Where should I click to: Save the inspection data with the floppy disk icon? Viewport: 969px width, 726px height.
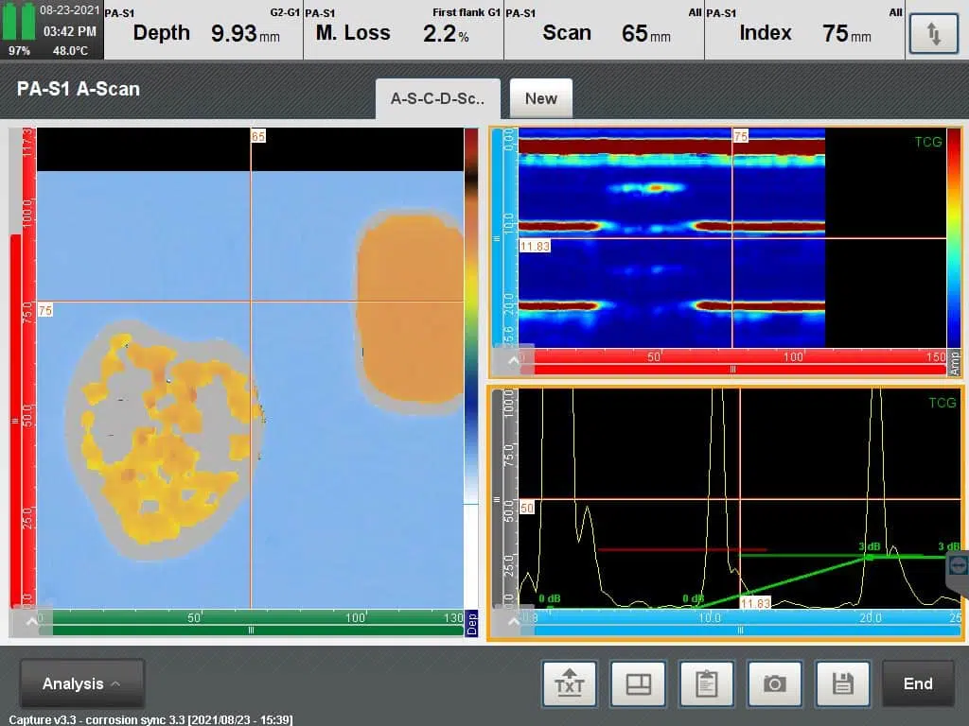tap(842, 683)
